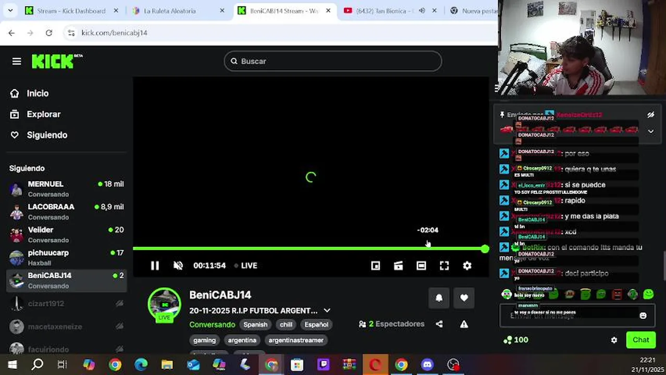The width and height of the screenshot is (666, 375).
Task: Share the stream via share icon
Action: (439, 324)
